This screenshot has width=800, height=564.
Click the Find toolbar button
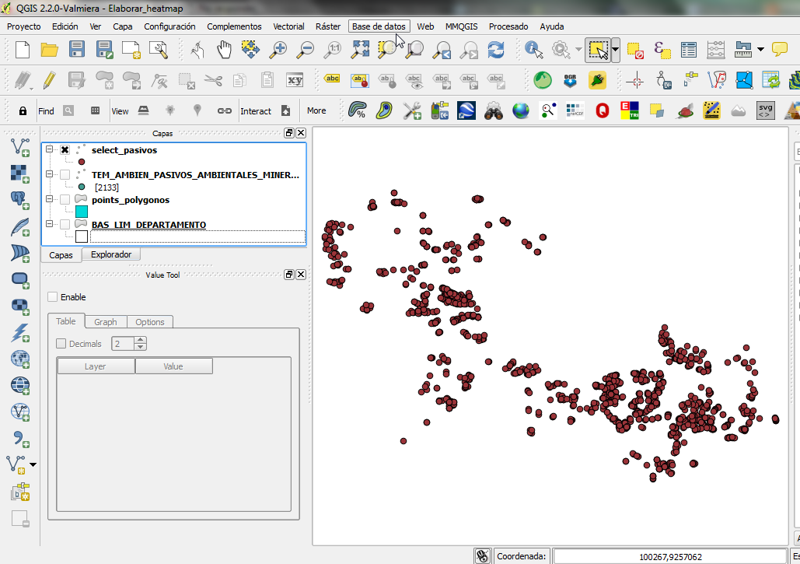click(x=46, y=111)
